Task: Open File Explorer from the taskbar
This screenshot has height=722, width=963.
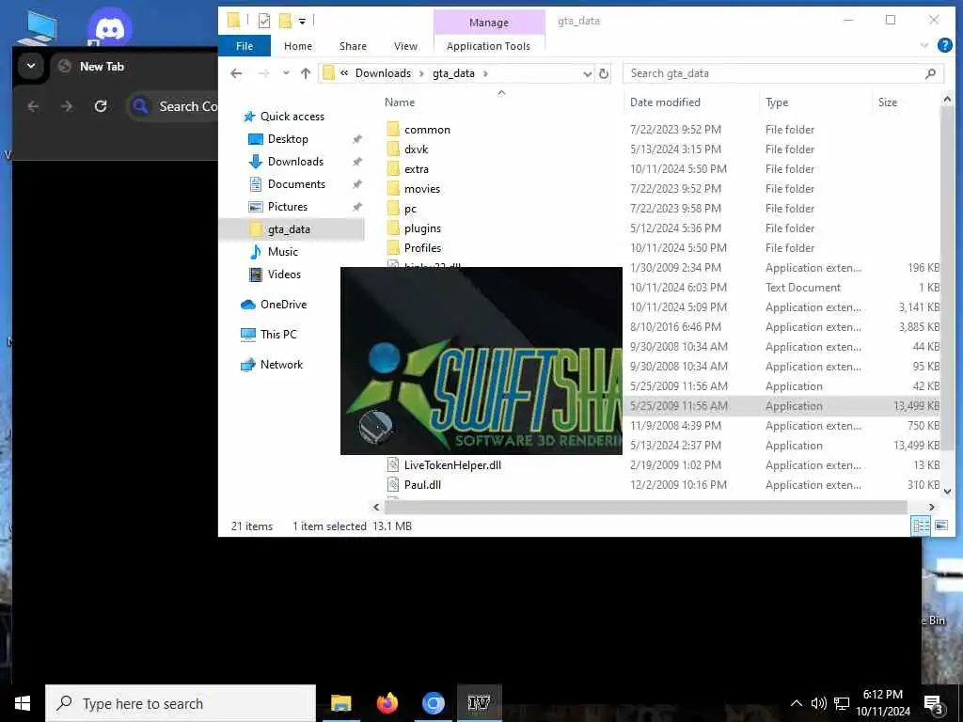Action: [340, 703]
